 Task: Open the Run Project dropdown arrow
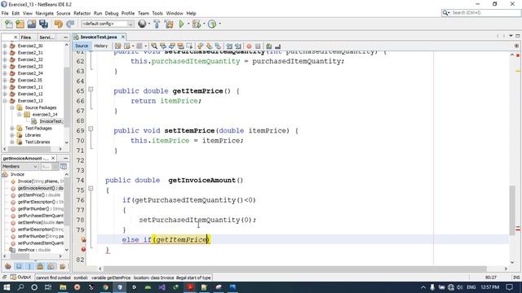click(188, 24)
